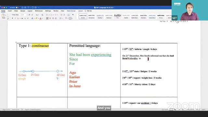
Task: Click the struck-through text In June
Action: (x=75, y=86)
